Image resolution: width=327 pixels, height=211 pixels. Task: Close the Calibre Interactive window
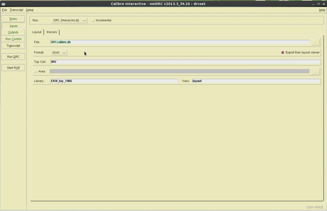(324, 4)
